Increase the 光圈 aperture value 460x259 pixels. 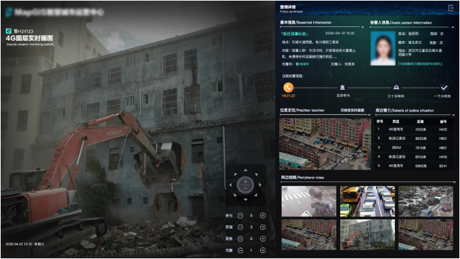point(263,250)
